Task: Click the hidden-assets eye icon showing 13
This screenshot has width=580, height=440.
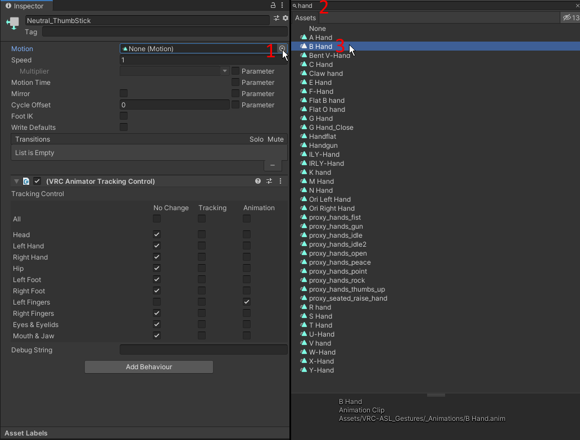Action: 567,17
